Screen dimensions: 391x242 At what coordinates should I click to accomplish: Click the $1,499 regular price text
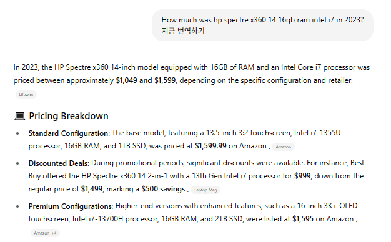[92, 189]
